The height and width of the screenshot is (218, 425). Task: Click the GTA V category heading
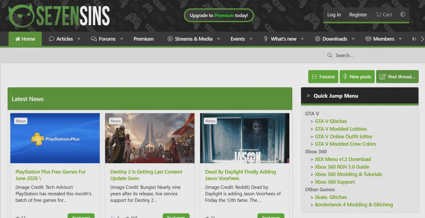[x=312, y=114]
